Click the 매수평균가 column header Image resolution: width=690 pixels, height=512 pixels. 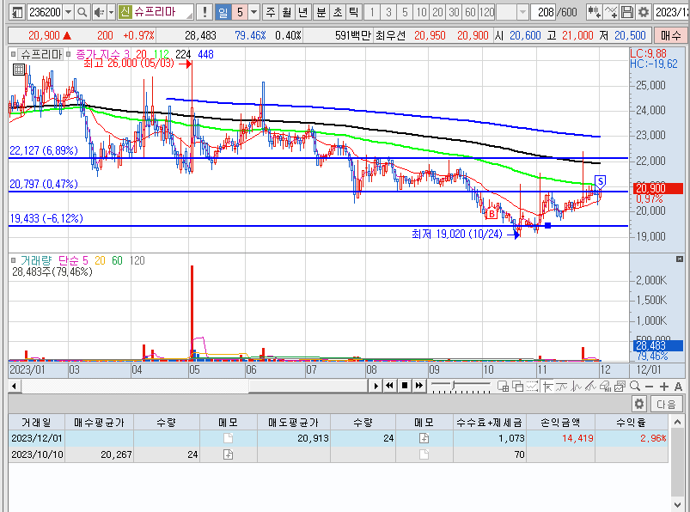(x=100, y=423)
